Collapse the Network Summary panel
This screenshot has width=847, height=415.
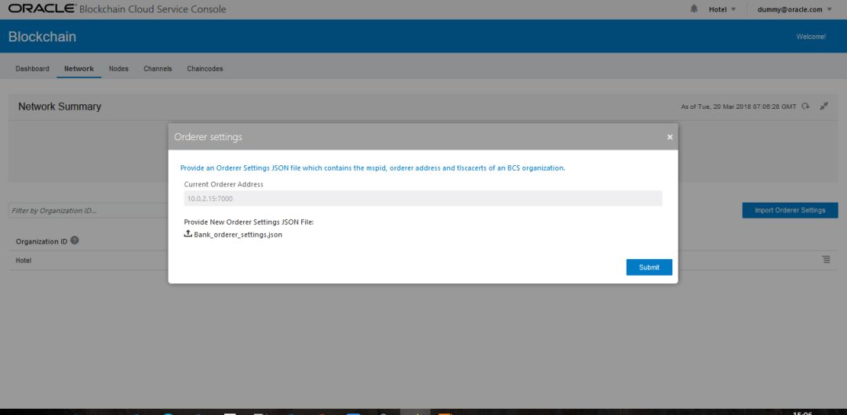click(x=823, y=106)
